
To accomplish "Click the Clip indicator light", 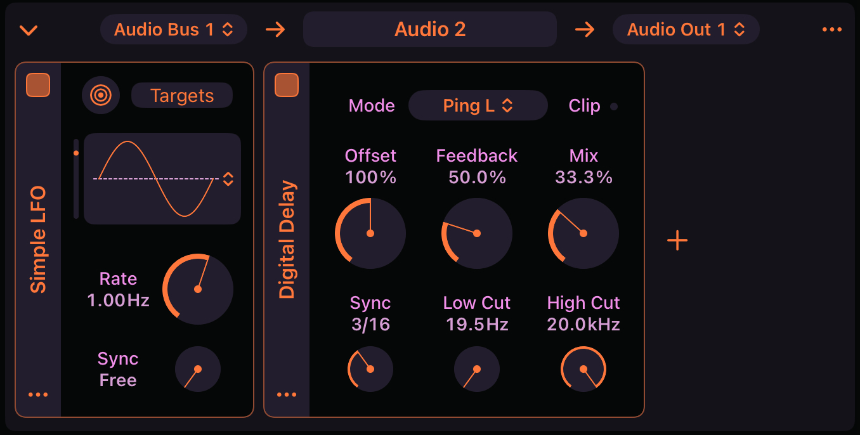I will [614, 107].
